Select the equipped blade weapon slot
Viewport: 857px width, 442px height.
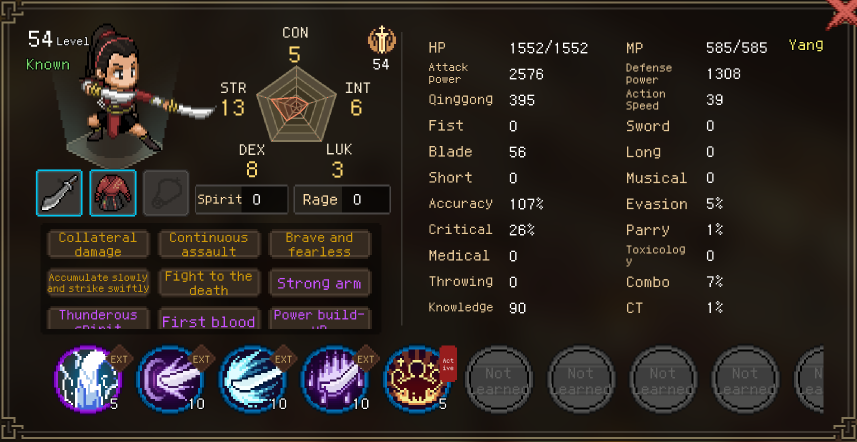point(59,193)
